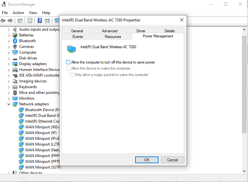Expand the Keyboards tree node
This screenshot has height=182, width=248.
pyautogui.click(x=9, y=87)
